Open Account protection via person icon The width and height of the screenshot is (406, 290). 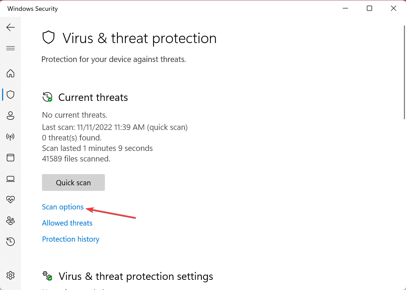10,116
